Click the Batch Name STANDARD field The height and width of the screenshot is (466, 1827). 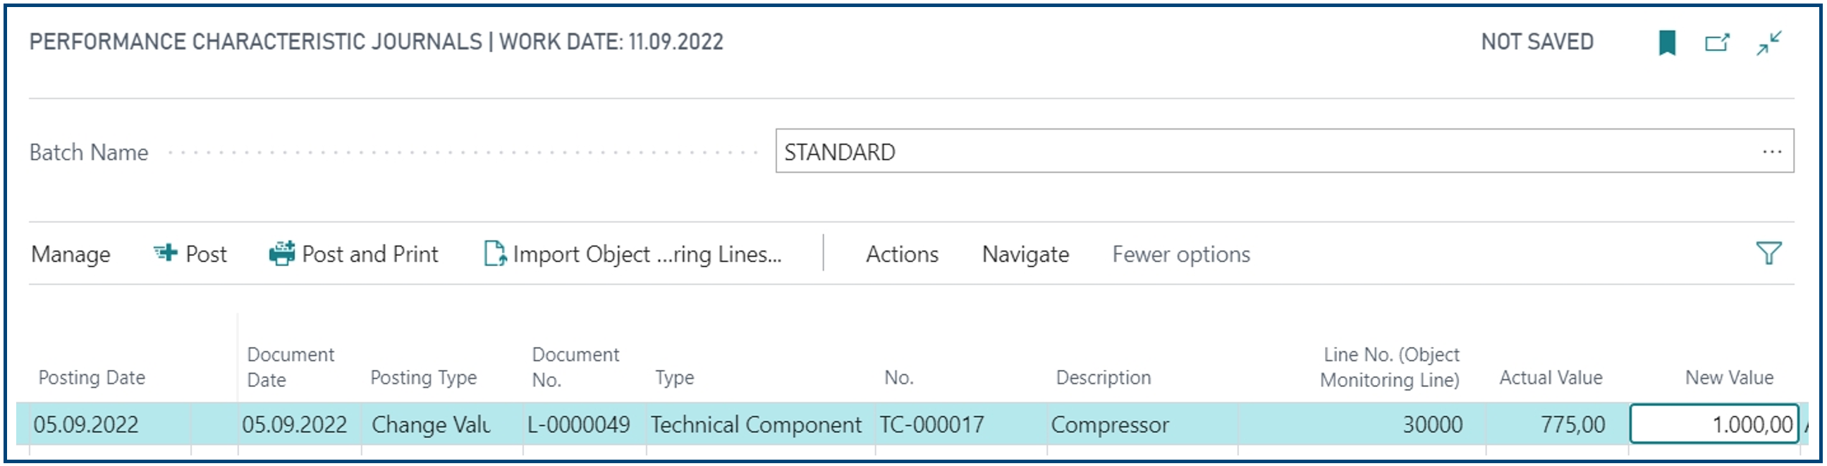pyautogui.click(x=1285, y=151)
